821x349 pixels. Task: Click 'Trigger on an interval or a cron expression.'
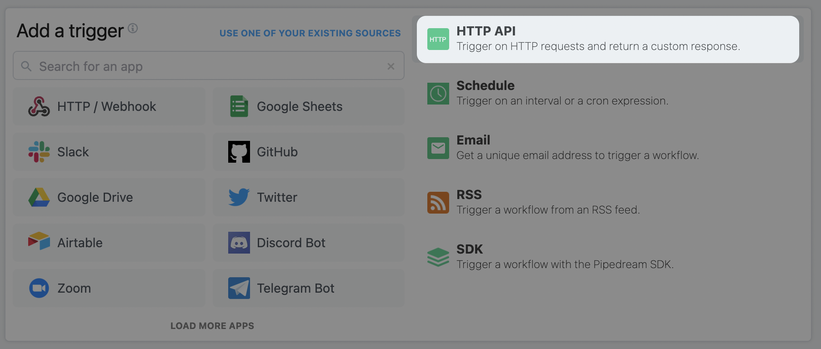click(562, 101)
